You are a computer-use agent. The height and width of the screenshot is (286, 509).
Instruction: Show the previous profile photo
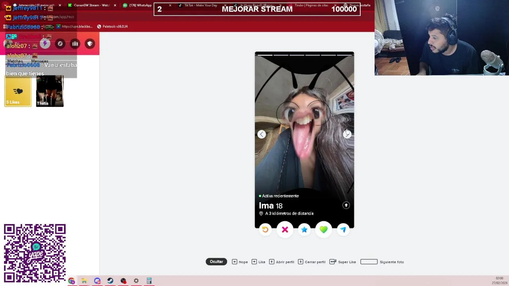(x=261, y=134)
